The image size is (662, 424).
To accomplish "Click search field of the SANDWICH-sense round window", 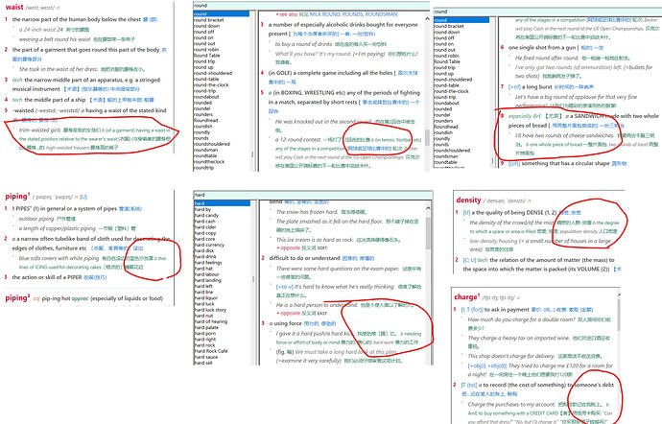I will pyautogui.click(x=547, y=12).
